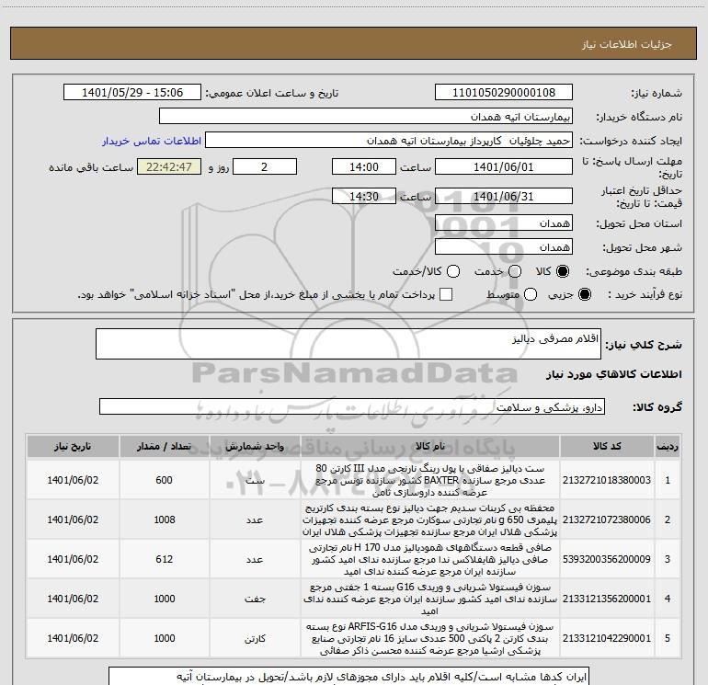Click the buyer name field بیمارستان اتیه همدان

(x=366, y=116)
